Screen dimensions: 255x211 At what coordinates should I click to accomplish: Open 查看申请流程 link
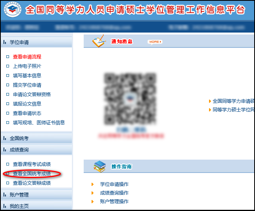pyautogui.click(x=27, y=57)
